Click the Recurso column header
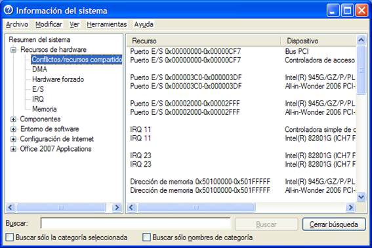The image size is (372, 248). 203,41
